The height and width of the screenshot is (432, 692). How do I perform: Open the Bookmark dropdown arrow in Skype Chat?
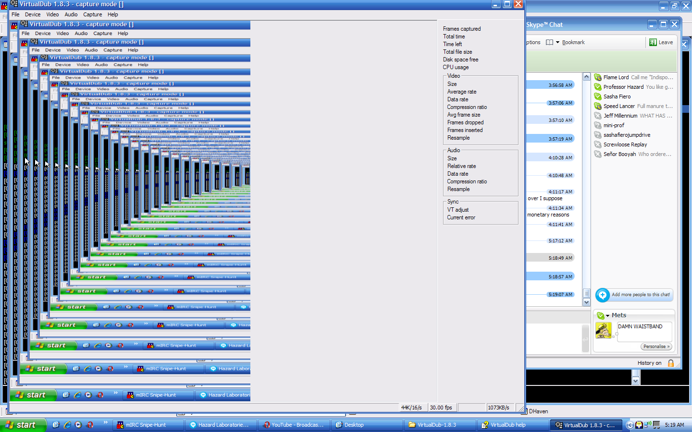[558, 42]
